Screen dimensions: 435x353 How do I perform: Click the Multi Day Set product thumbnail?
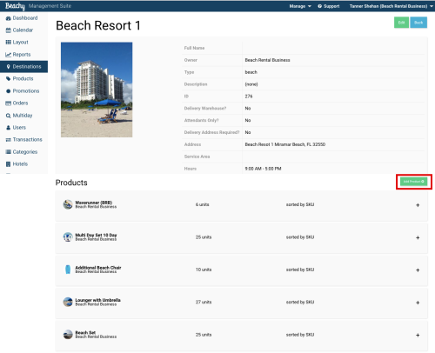68,236
